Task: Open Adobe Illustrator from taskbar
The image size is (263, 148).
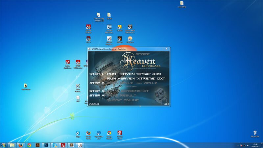Action: tap(37, 145)
